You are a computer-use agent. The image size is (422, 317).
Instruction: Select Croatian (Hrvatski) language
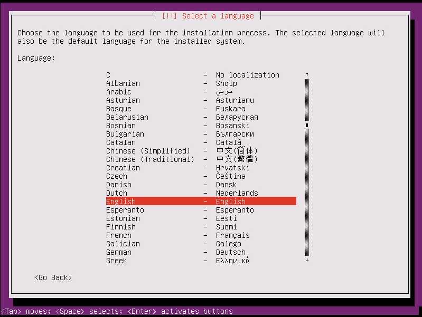(201, 168)
